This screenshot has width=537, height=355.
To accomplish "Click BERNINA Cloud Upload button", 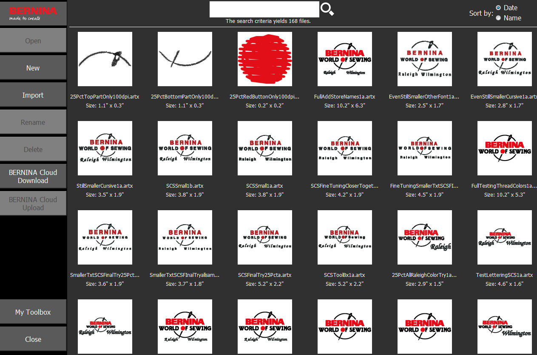I will coord(33,203).
